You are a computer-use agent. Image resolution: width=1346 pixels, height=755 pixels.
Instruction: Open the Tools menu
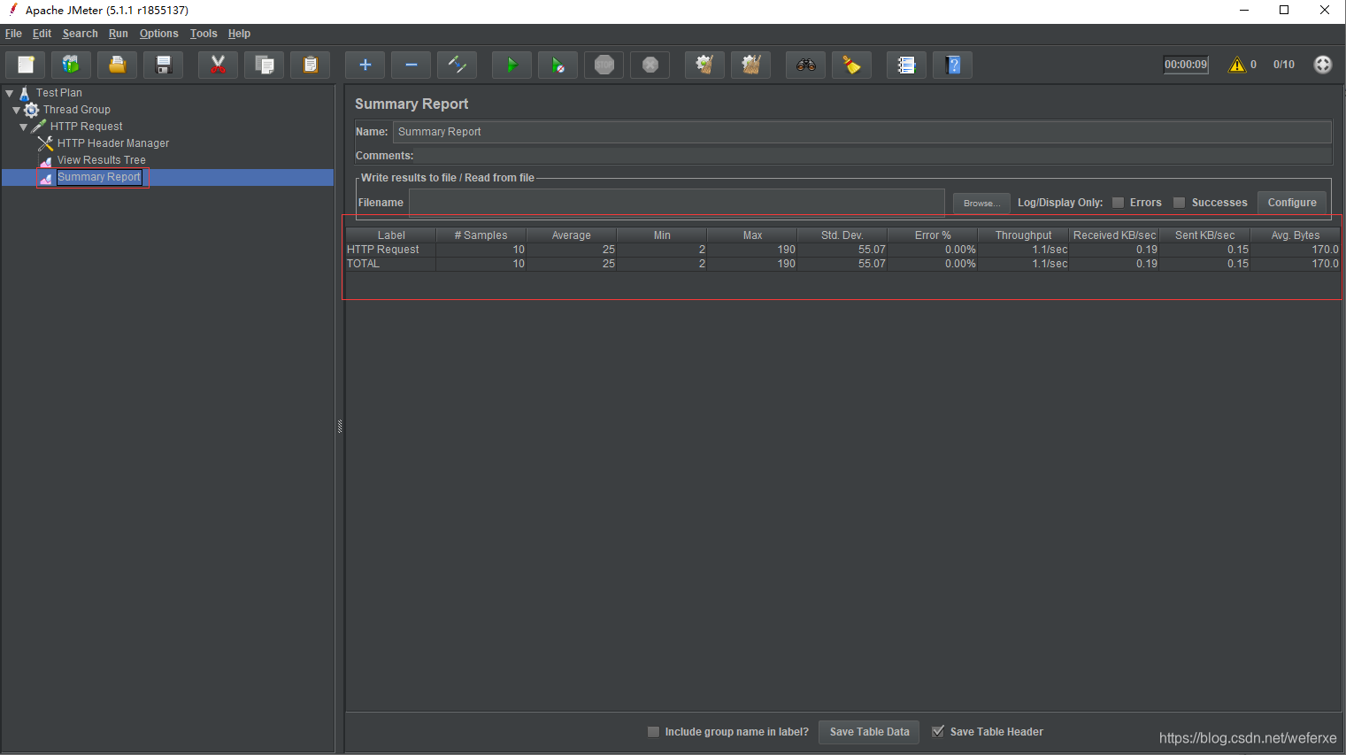pyautogui.click(x=204, y=34)
